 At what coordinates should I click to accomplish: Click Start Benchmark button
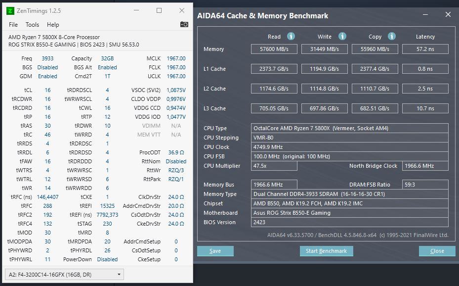(327, 251)
